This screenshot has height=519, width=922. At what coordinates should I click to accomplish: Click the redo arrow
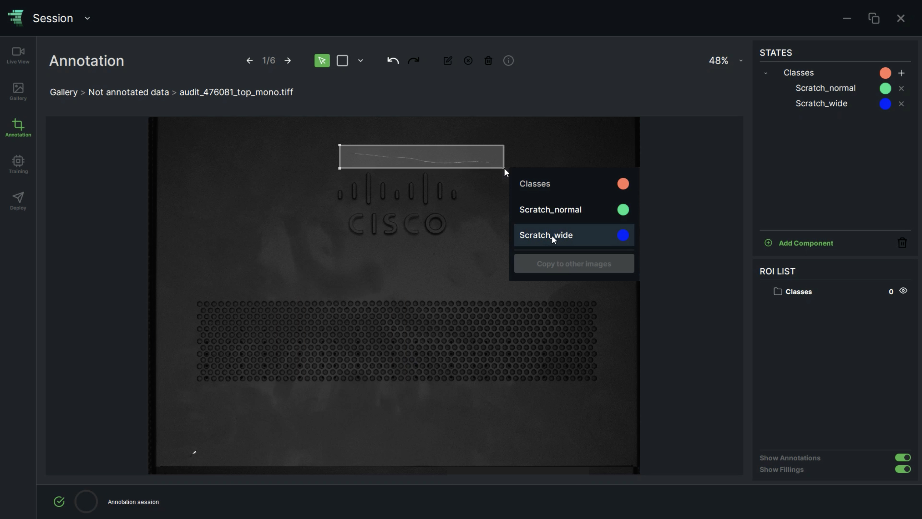pyautogui.click(x=413, y=61)
